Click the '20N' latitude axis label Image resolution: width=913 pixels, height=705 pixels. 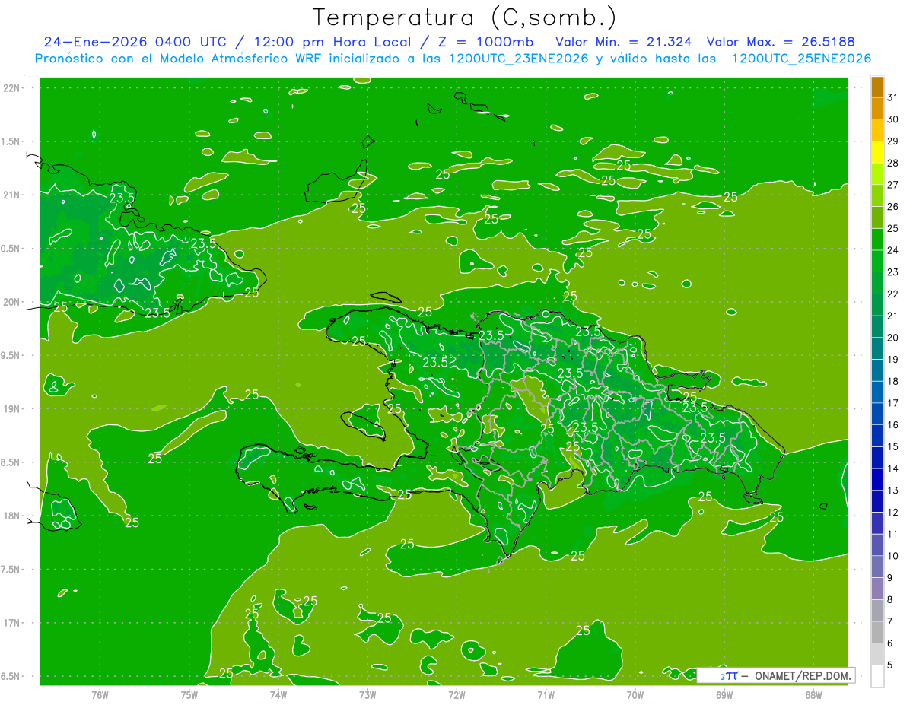pyautogui.click(x=11, y=302)
